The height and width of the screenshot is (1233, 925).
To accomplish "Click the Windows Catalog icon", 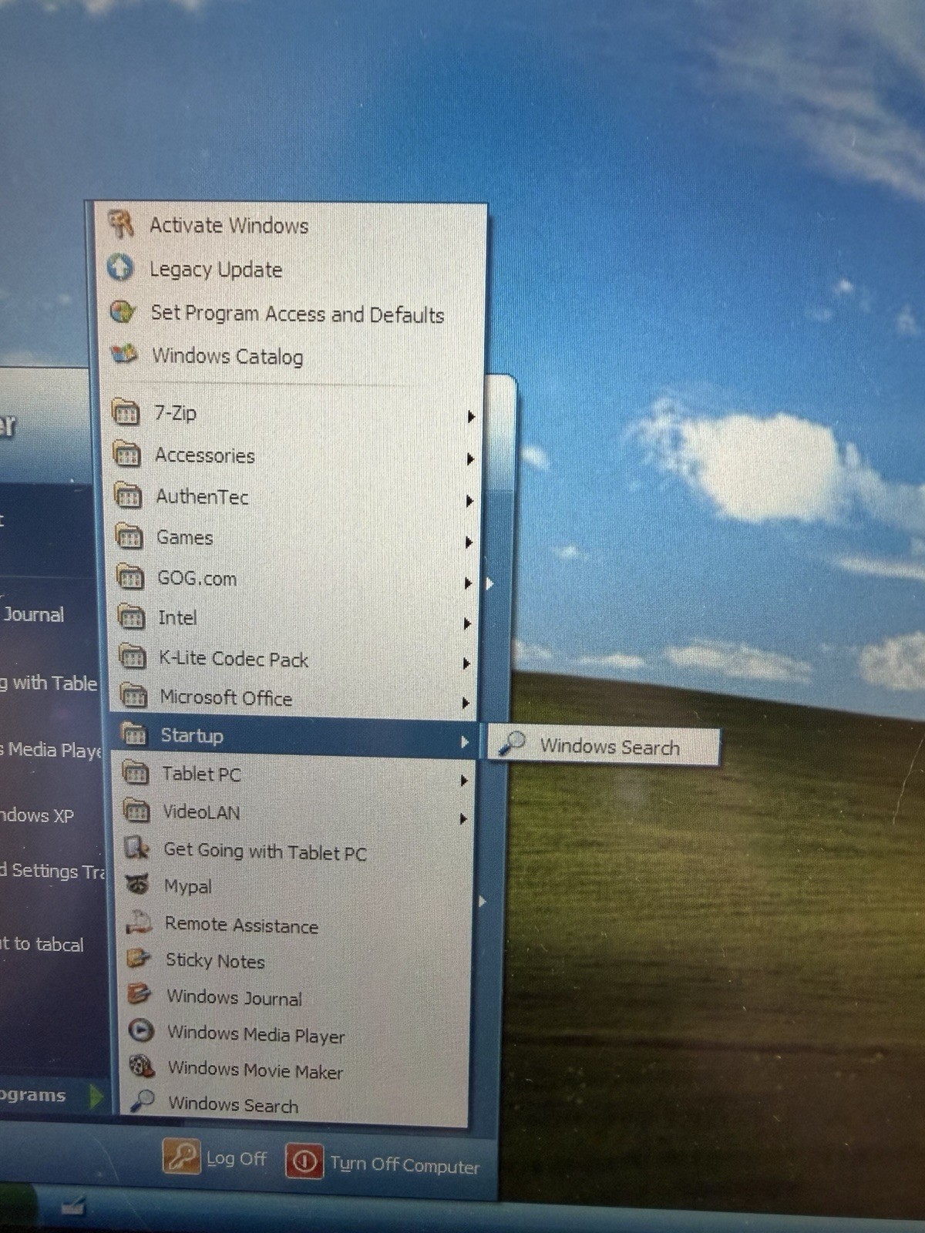I will click(123, 354).
